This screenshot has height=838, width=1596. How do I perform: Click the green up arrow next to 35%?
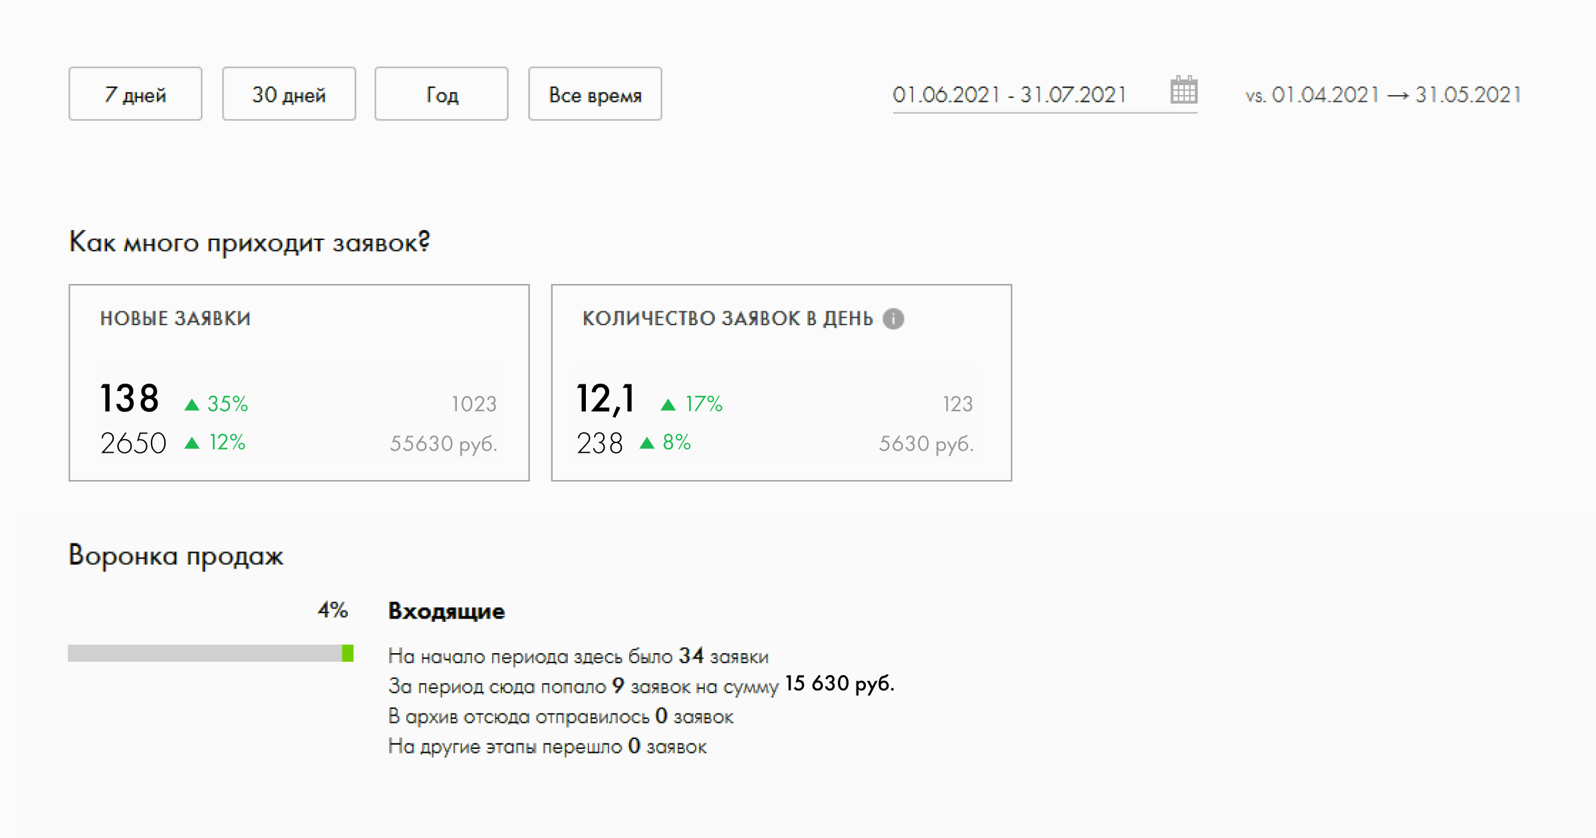click(x=192, y=404)
